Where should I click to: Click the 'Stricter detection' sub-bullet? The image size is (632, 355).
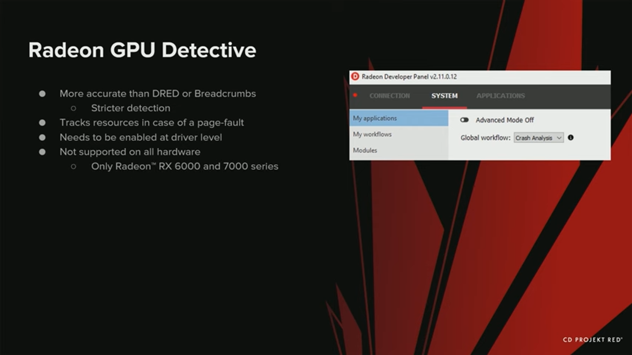coord(130,108)
